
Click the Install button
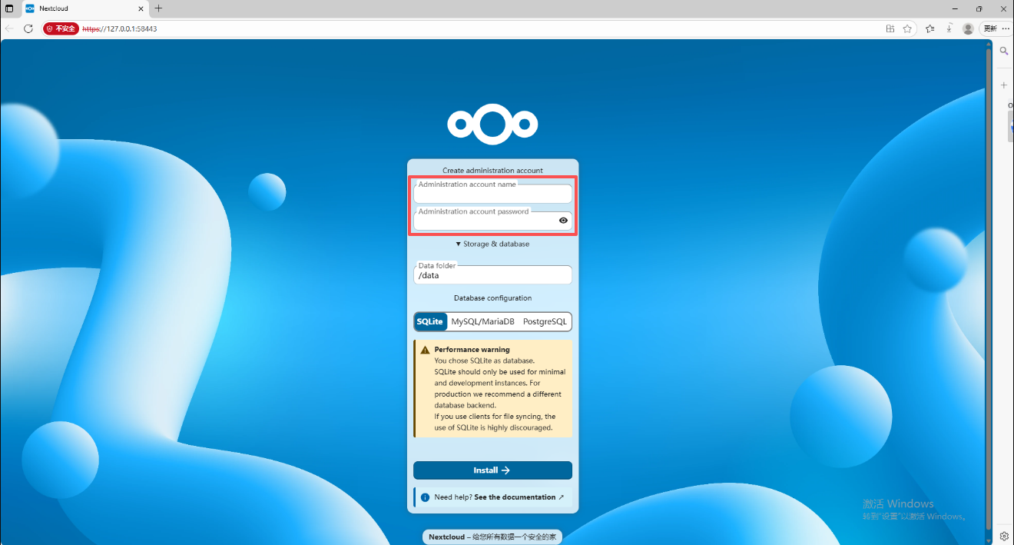492,470
